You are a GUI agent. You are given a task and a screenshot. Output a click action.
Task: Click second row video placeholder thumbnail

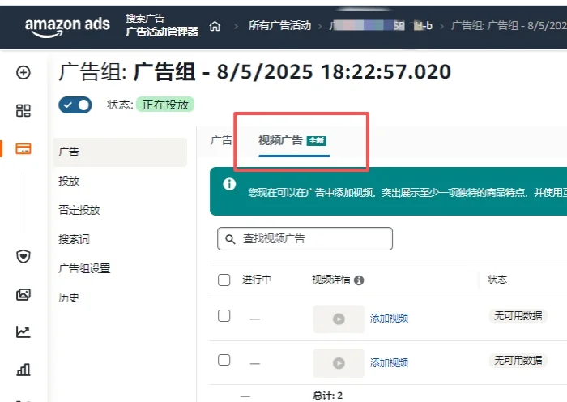pos(339,363)
